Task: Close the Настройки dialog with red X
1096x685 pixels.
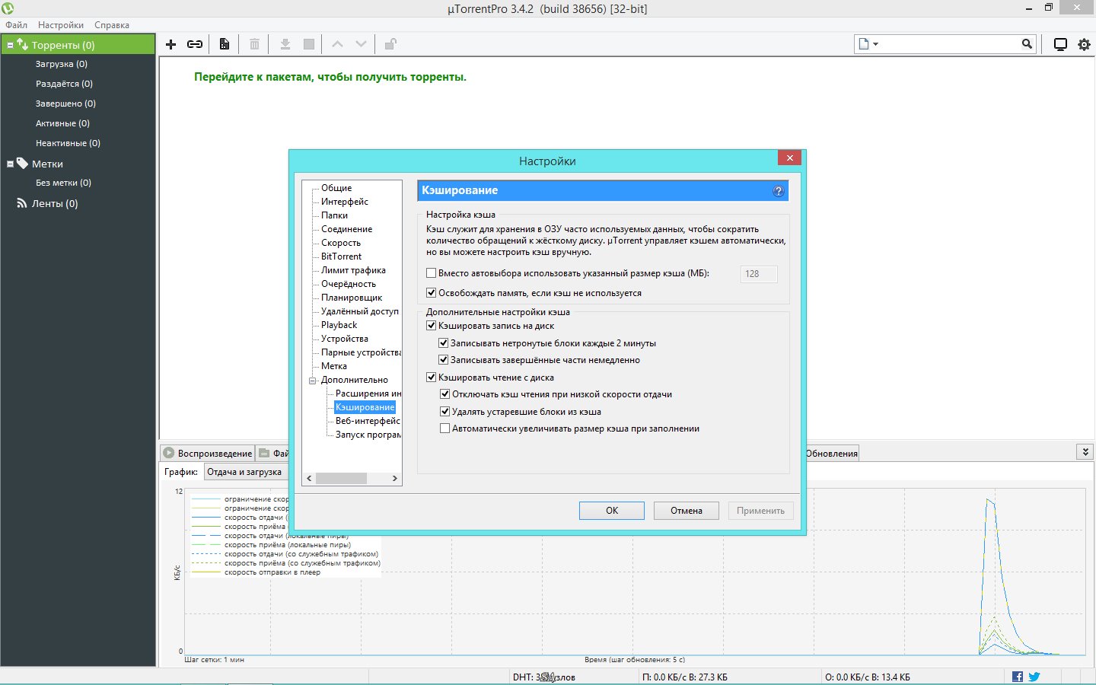Action: 789,158
